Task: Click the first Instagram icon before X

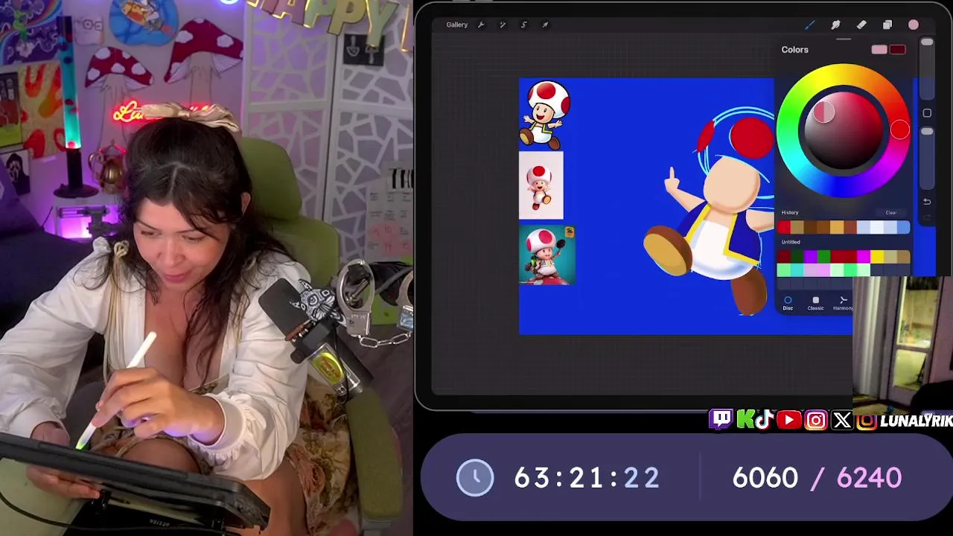Action: click(x=816, y=421)
